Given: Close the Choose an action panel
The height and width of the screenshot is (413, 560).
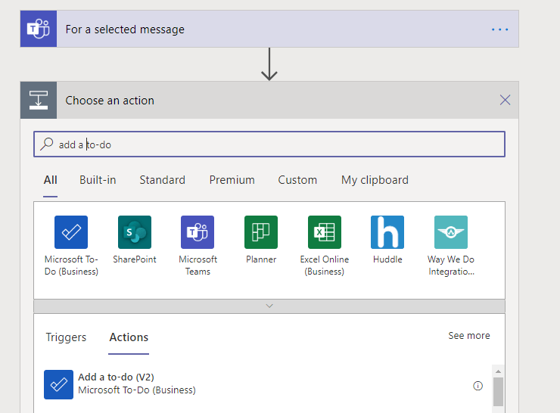Looking at the screenshot, I should coord(506,100).
